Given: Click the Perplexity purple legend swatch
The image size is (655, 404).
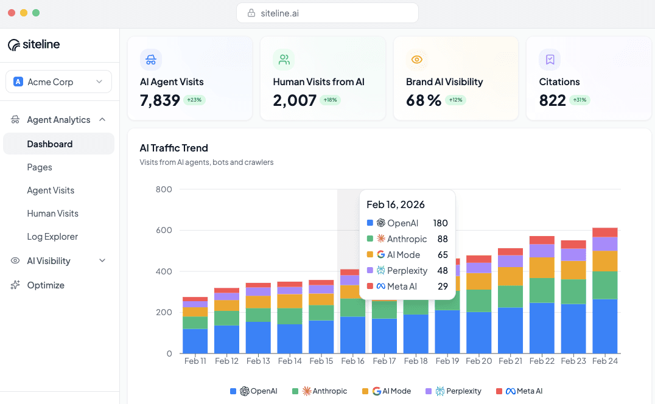Looking at the screenshot, I should pyautogui.click(x=429, y=391).
